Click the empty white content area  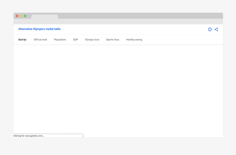coord(118,89)
